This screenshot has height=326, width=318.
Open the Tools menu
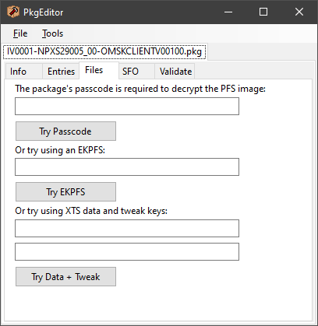point(53,33)
